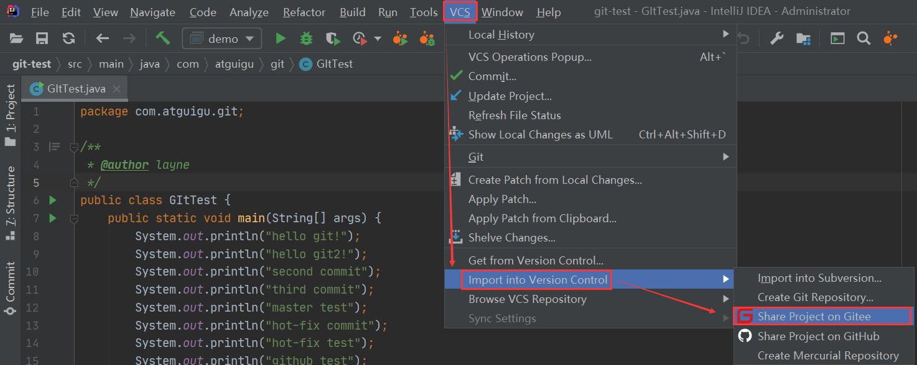Choose Apply Patch from Clipboard...

tap(590, 219)
